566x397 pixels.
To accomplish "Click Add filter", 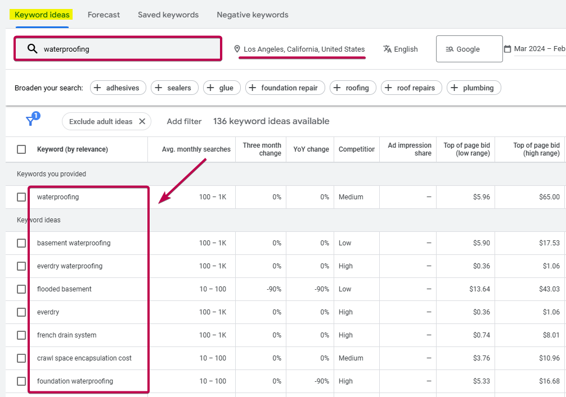I will [184, 121].
